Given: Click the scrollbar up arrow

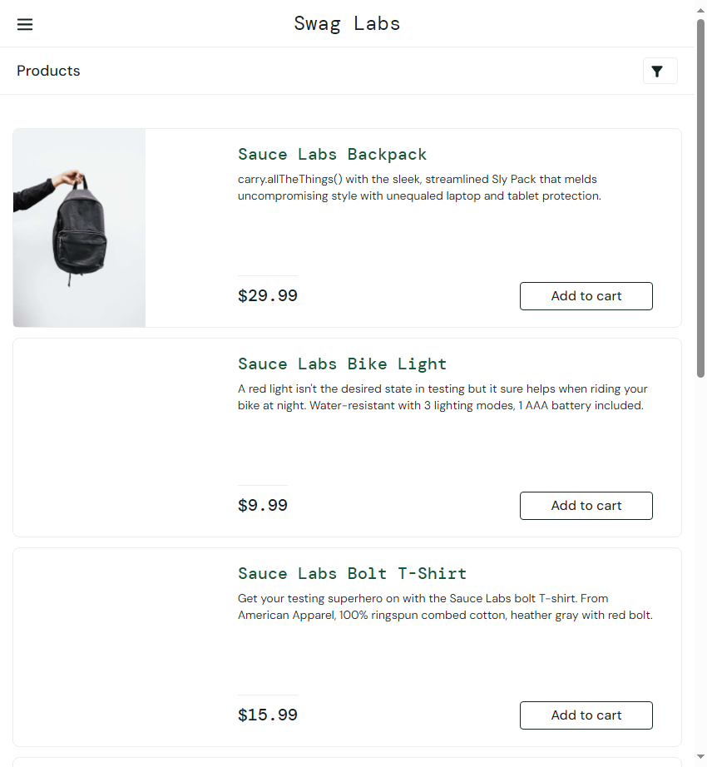Looking at the screenshot, I should pyautogui.click(x=700, y=8).
